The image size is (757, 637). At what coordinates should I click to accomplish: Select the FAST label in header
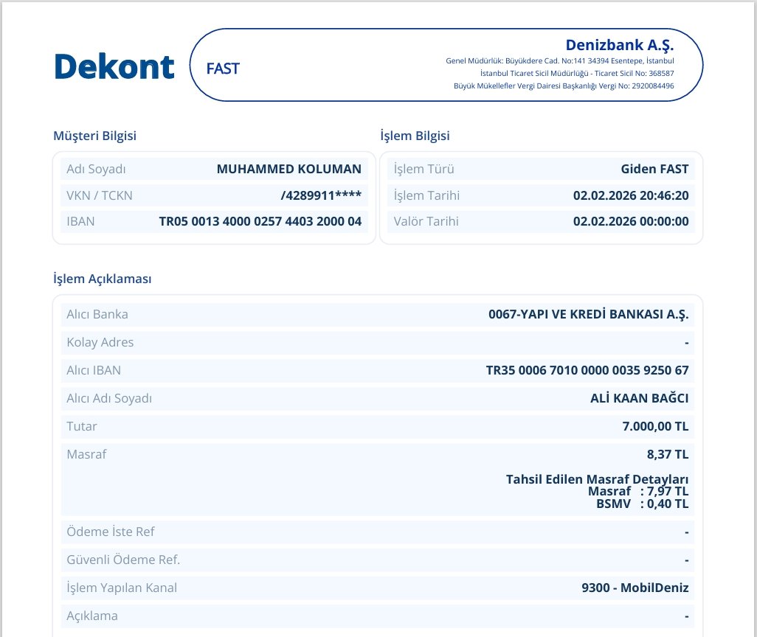coord(223,69)
